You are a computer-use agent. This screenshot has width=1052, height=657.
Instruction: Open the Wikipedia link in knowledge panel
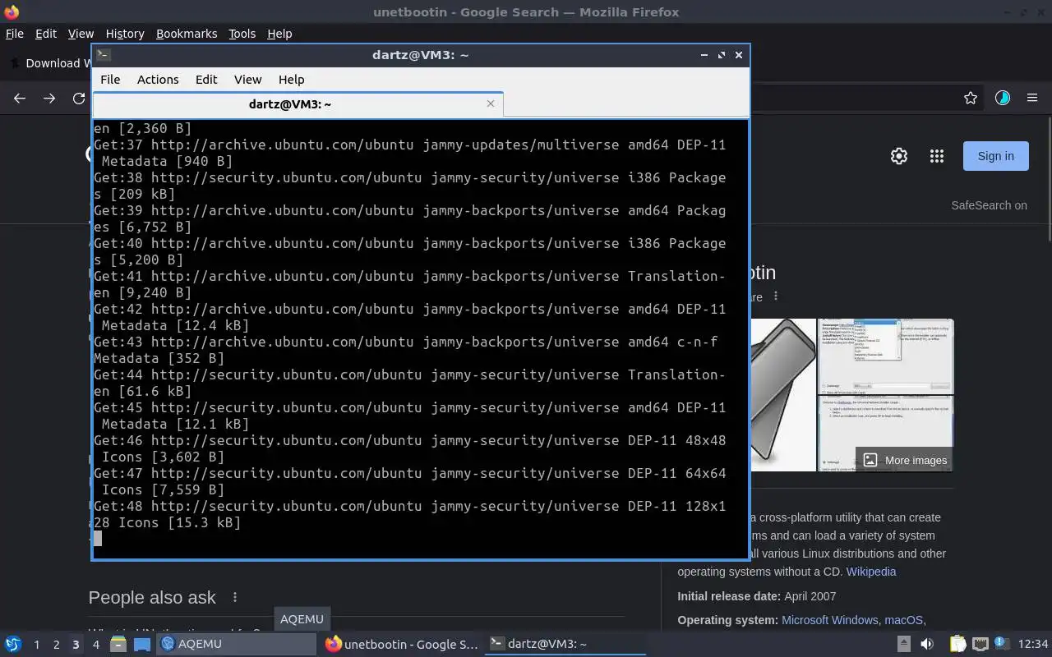(x=871, y=572)
